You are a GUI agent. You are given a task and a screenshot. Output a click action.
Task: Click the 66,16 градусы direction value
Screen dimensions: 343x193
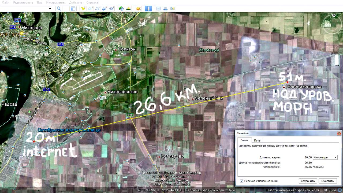[314, 167]
